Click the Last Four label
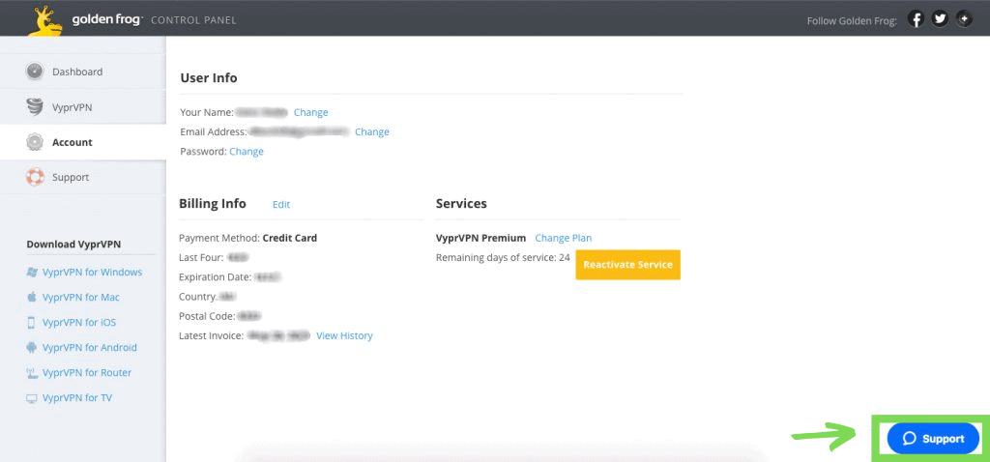990x462 pixels. (x=201, y=257)
